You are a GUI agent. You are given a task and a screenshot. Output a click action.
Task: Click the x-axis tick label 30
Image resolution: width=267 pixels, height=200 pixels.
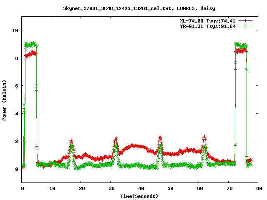click(x=111, y=188)
